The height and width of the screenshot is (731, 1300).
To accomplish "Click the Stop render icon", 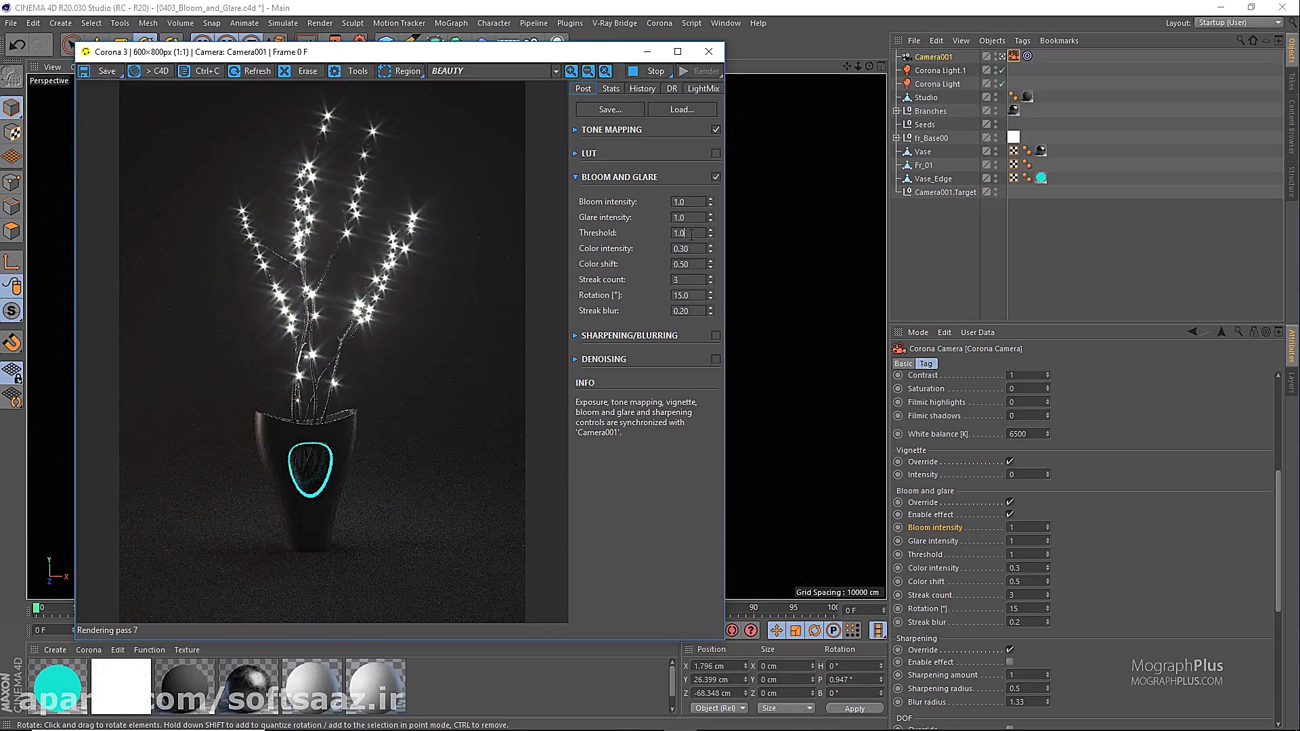I will tap(633, 71).
